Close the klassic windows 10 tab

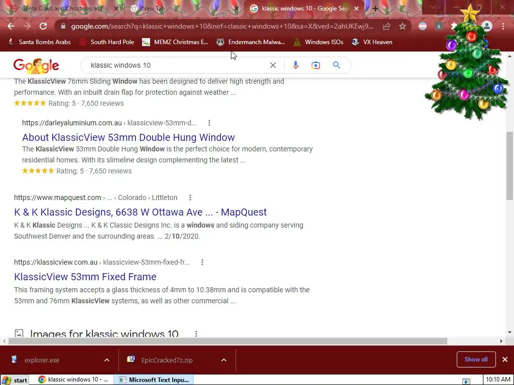click(356, 9)
